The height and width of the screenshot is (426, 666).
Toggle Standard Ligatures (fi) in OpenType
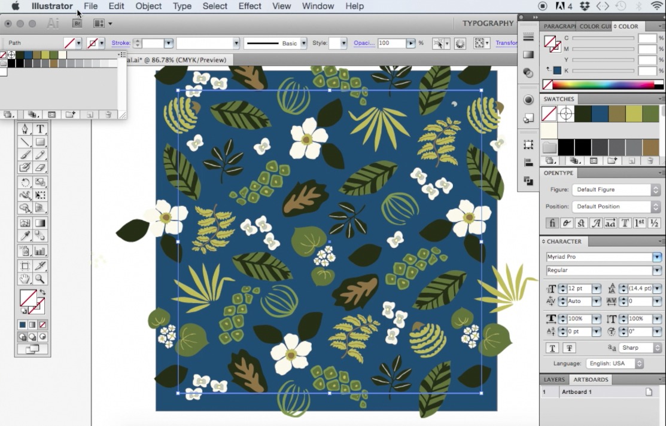552,223
